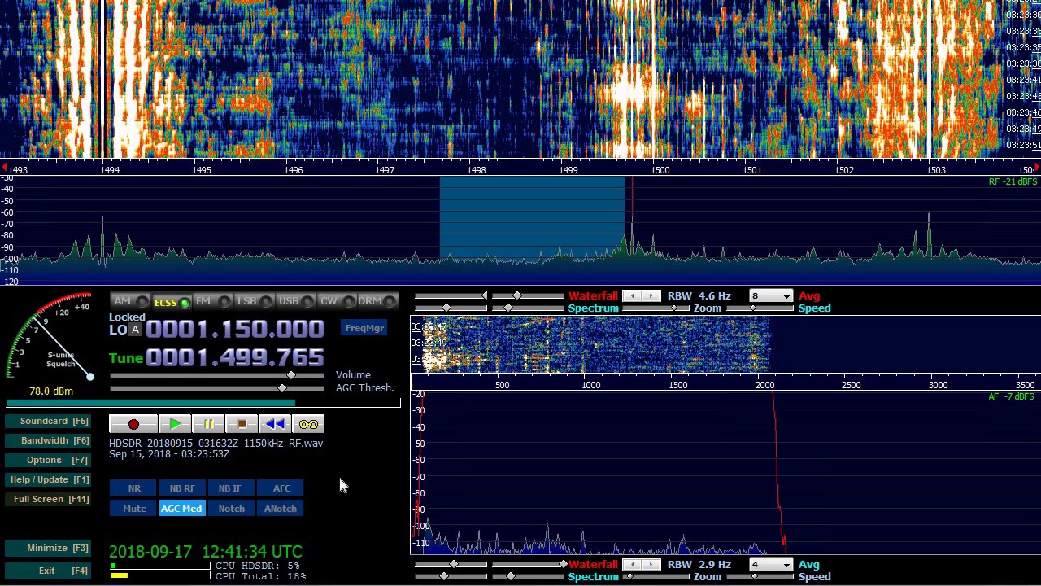Screen dimensions: 1041x586
Task: Click Exit [F4] button
Action: [50, 571]
